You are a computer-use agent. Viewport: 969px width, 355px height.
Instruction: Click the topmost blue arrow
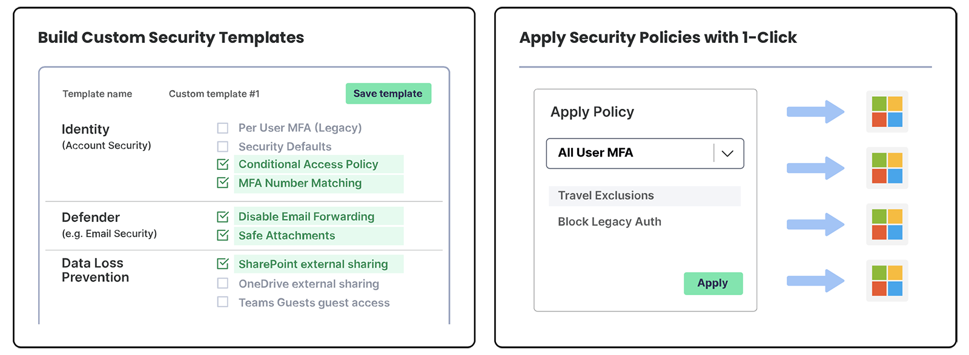815,112
